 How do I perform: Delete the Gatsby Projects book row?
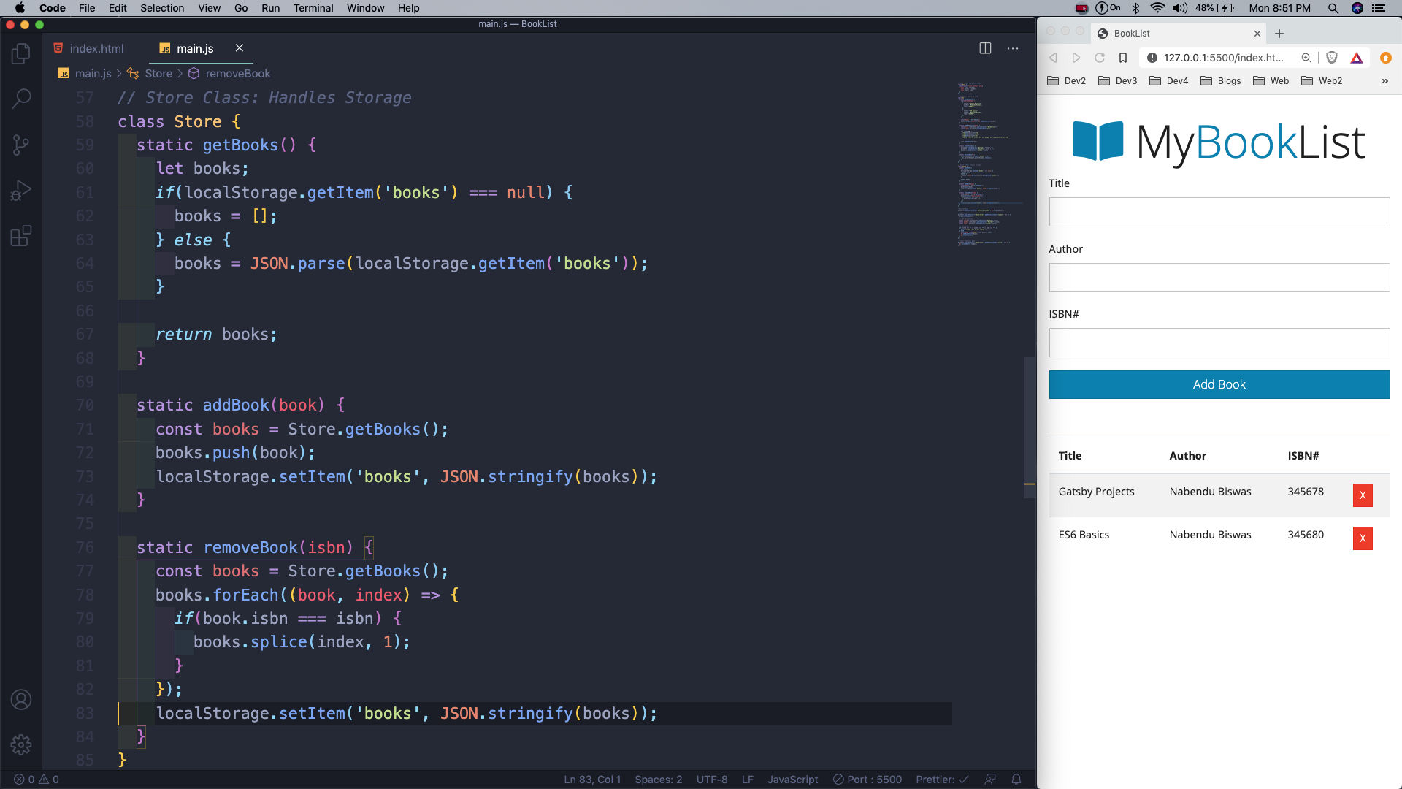[1363, 495]
